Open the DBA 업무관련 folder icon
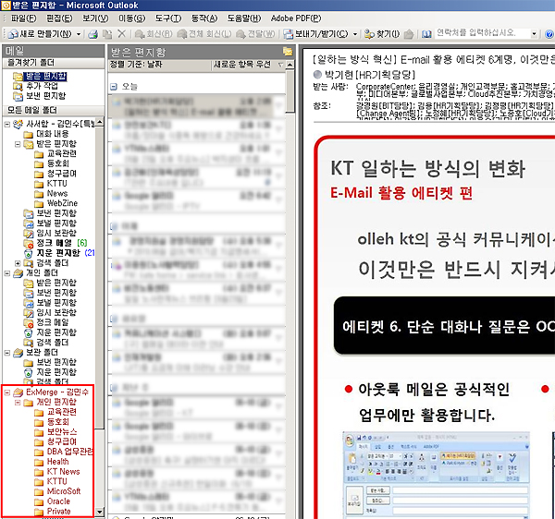 pyautogui.click(x=39, y=452)
